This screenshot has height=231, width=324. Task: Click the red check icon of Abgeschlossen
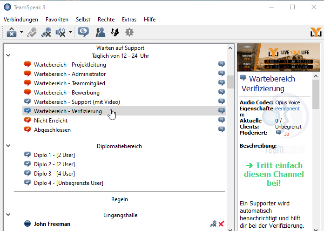[27, 129]
